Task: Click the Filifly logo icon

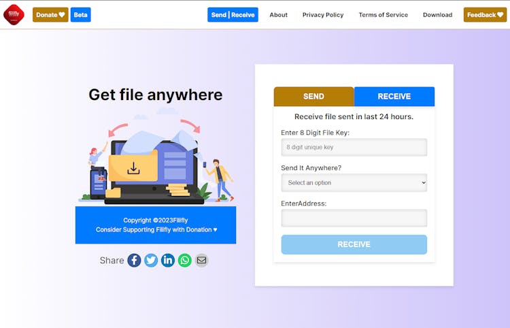Action: click(x=14, y=14)
